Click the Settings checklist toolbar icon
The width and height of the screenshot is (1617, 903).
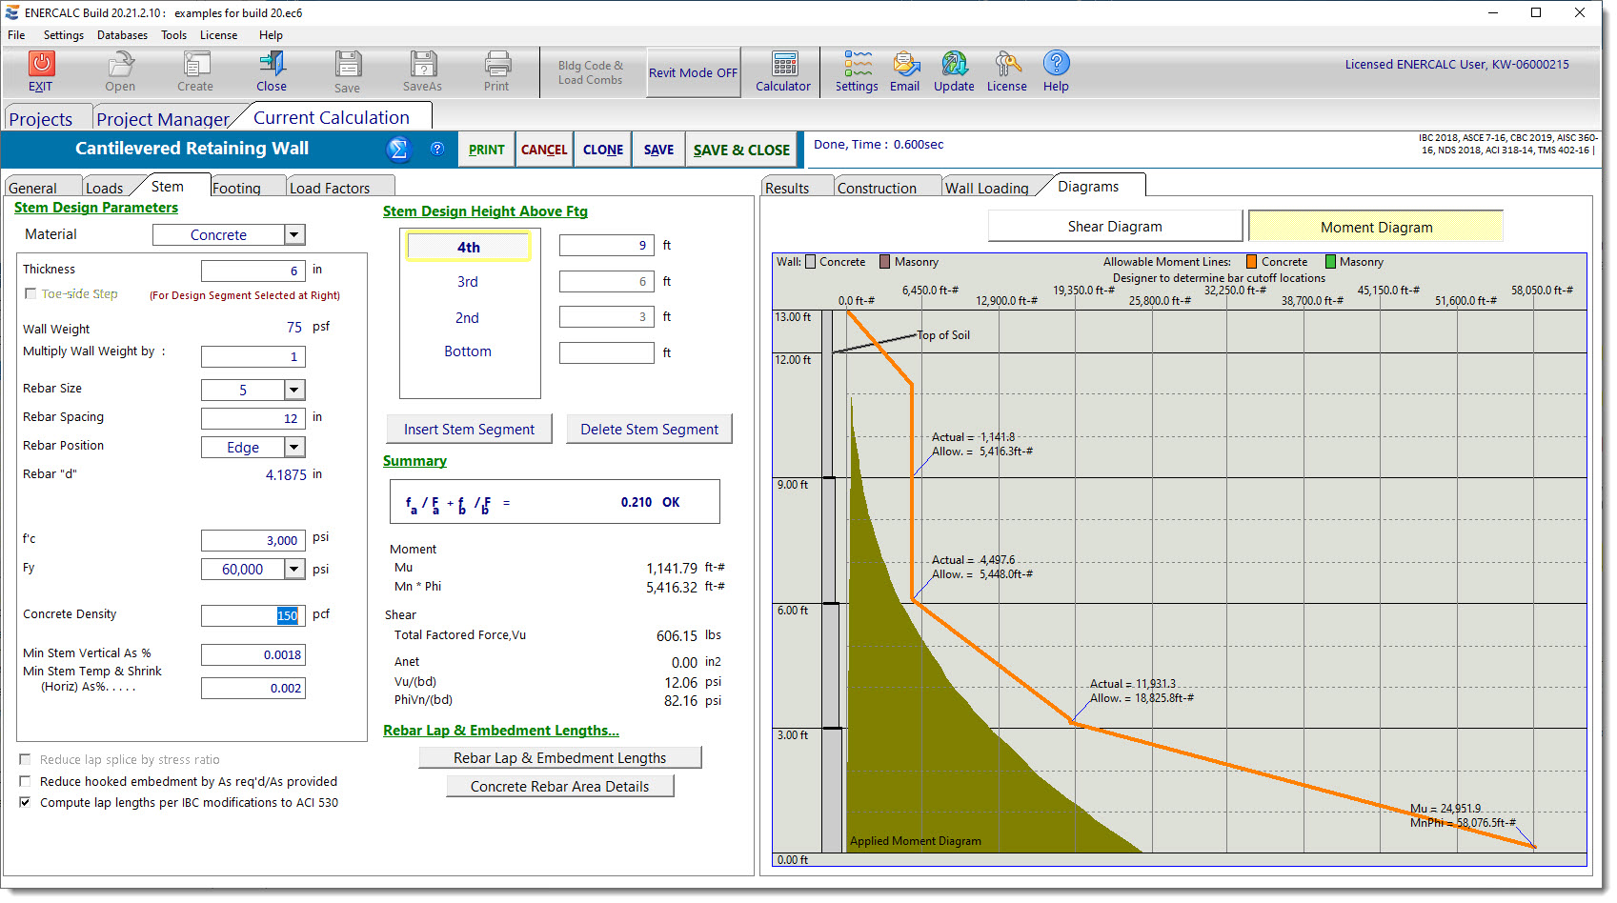[857, 64]
